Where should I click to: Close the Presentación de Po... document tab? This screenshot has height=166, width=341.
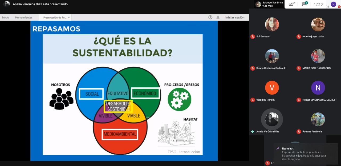pyautogui.click(x=69, y=18)
